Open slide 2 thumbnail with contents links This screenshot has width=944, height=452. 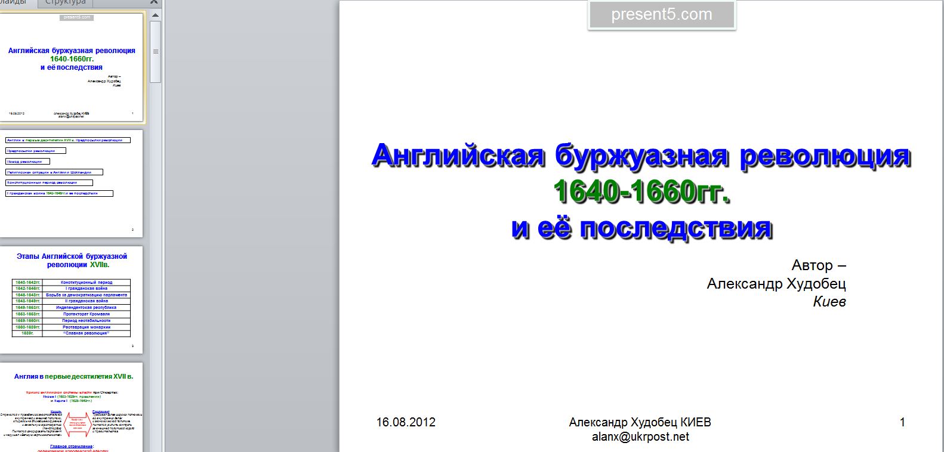coord(72,183)
